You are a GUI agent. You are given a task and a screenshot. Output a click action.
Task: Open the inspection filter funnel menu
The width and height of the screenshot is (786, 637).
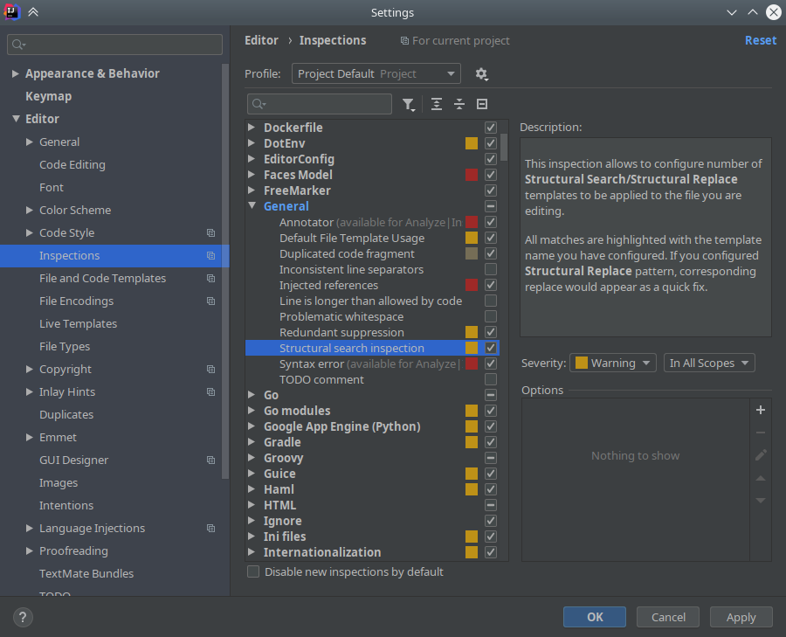pos(409,105)
